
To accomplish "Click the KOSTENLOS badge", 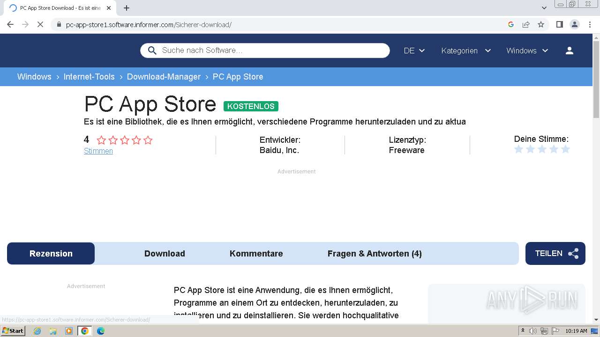I will (251, 106).
